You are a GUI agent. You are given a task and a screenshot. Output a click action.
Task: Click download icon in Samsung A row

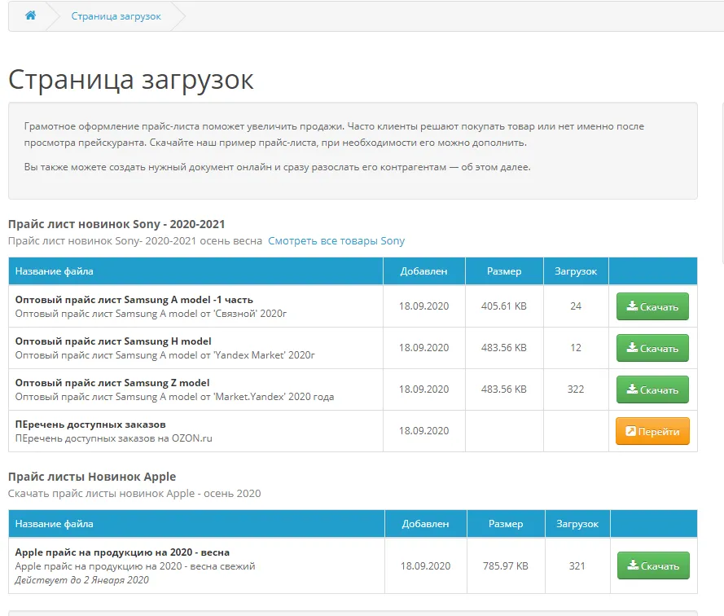tap(631, 307)
